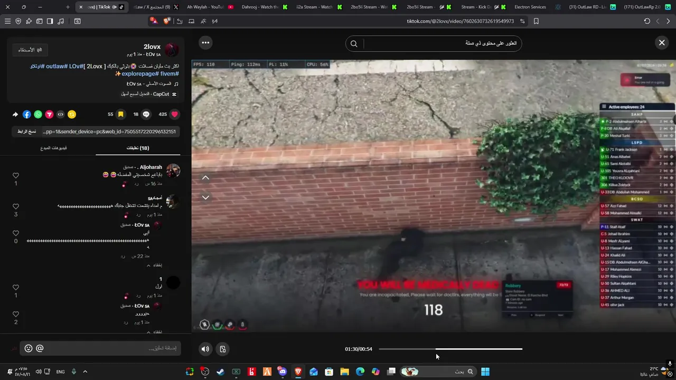Open Discord from the taskbar
676x380 pixels.
(x=283, y=372)
